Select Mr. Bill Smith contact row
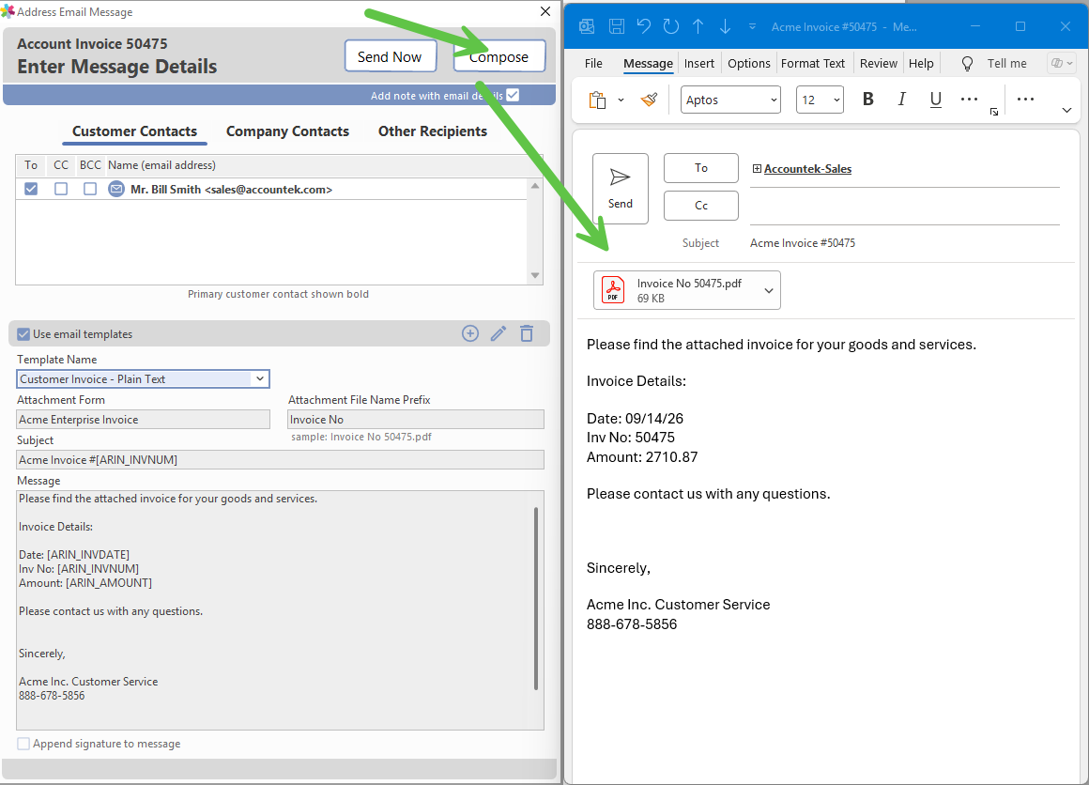The height and width of the screenshot is (785, 1089). (x=271, y=189)
